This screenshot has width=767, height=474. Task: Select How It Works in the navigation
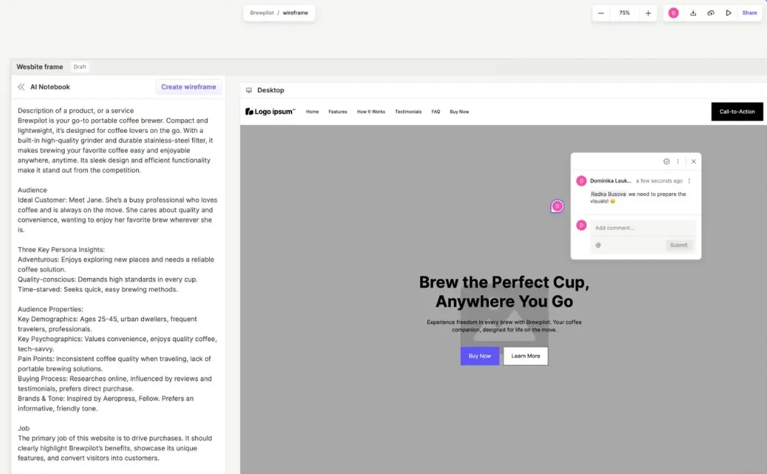coord(371,112)
